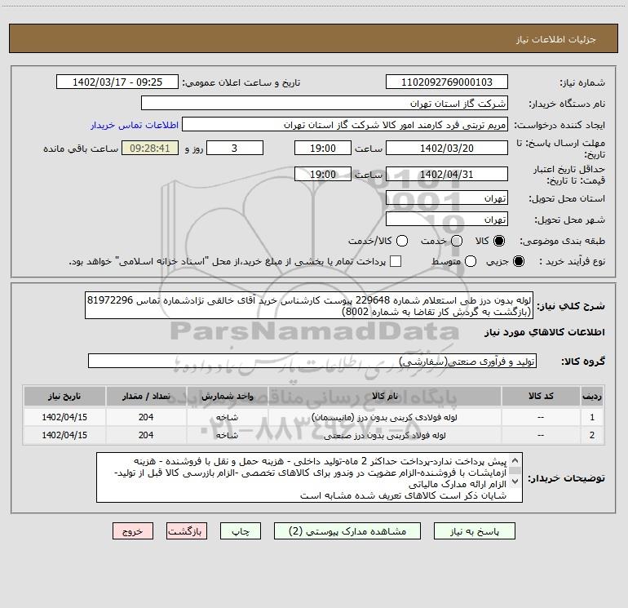Click price validity date 1402/04/31

pos(447,174)
